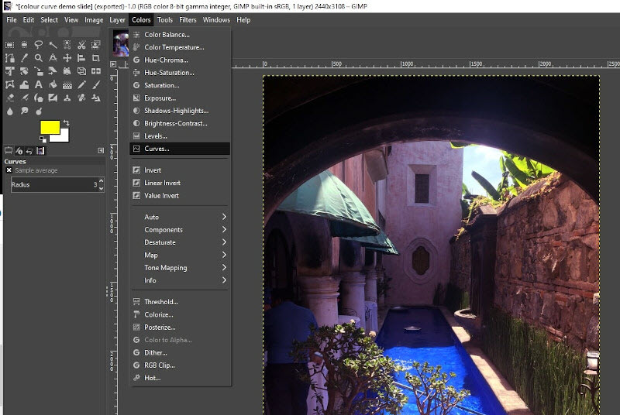Select the Smudge tool
620x415 pixels.
24,111
